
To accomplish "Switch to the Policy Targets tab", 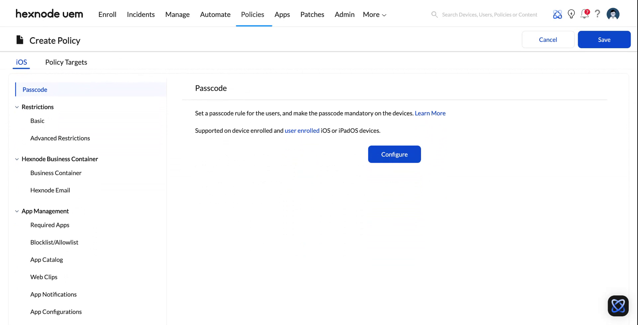I will pyautogui.click(x=66, y=62).
